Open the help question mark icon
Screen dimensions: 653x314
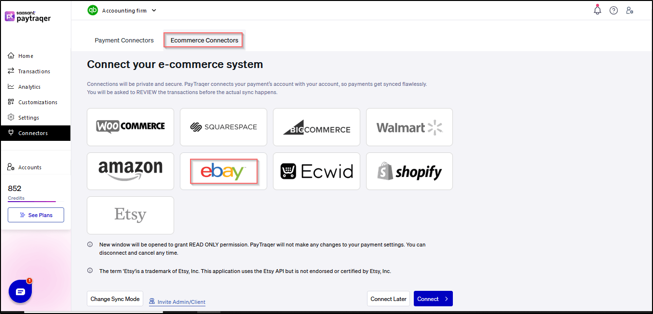click(x=613, y=10)
